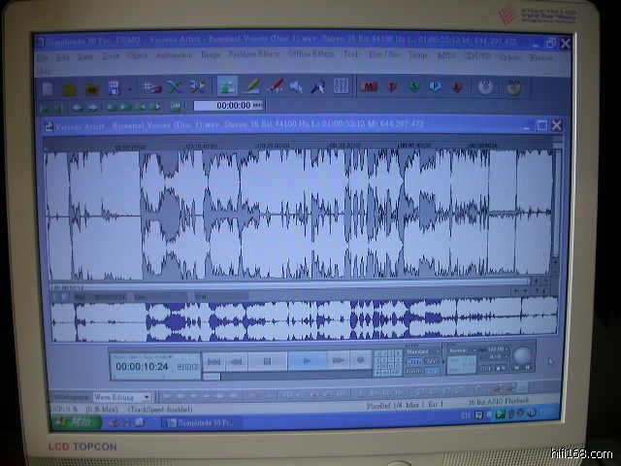Click the round volume knob in transport panel
The height and width of the screenshot is (466, 621).
tap(522, 355)
